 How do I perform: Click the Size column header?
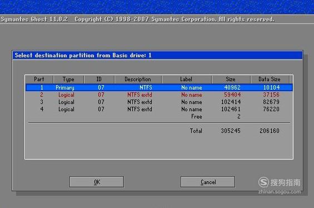(231, 80)
